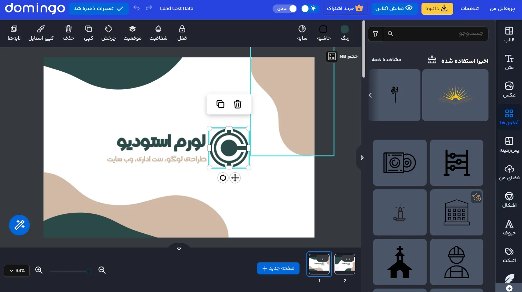Viewport: 522px width, 292px height.
Task: Toggle the عادی mode switch
Action: pos(285,9)
